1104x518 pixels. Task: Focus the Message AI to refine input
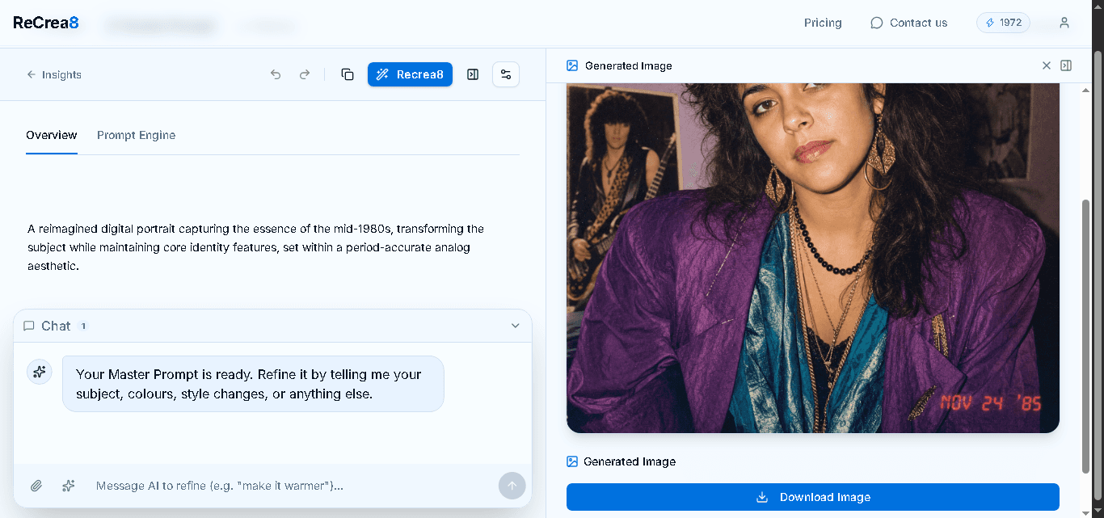[291, 486]
